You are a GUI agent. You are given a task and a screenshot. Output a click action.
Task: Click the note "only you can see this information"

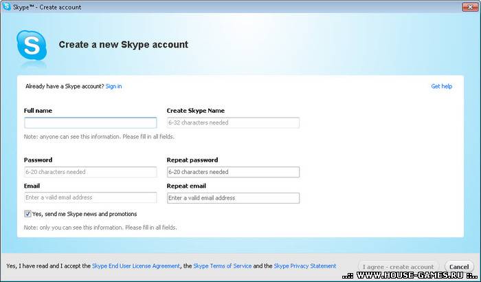tap(100, 228)
